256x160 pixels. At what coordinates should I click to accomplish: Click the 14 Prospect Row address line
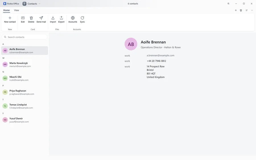coord(155,67)
